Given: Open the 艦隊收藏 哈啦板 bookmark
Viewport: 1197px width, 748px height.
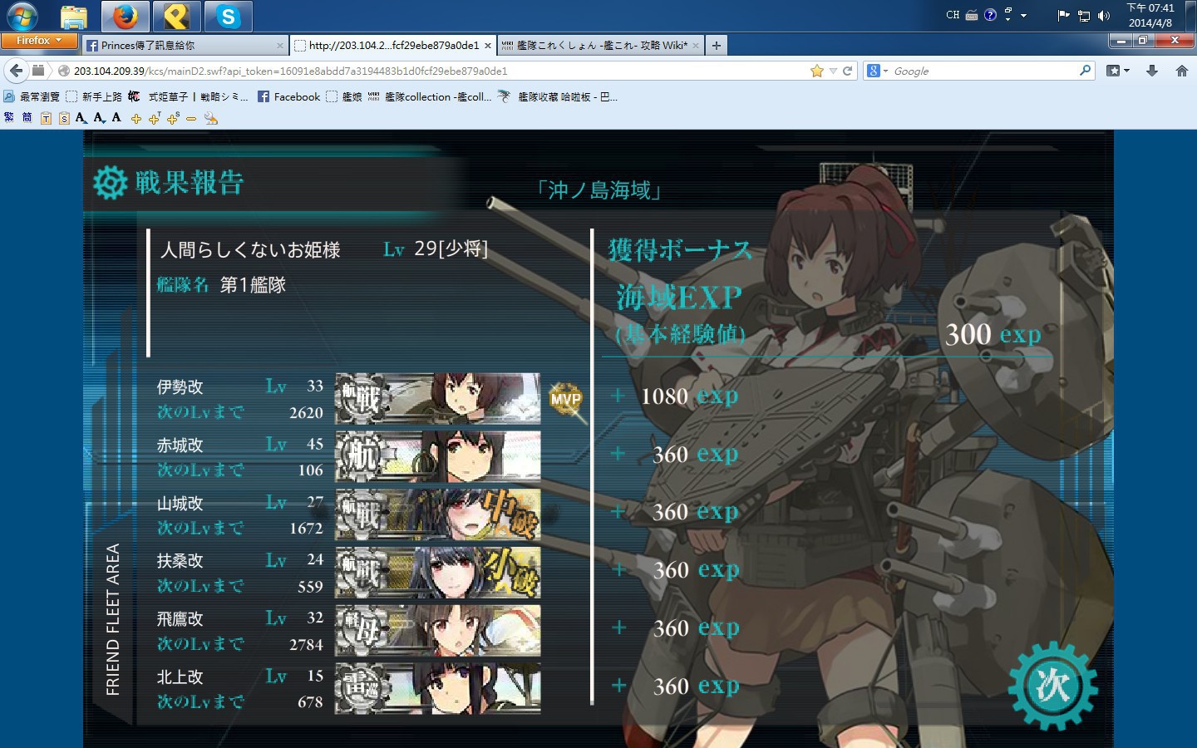Looking at the screenshot, I should click(x=557, y=97).
